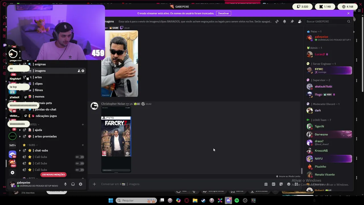
Task: Click Desativar to turn off streamer mode
Action: [x=224, y=13]
